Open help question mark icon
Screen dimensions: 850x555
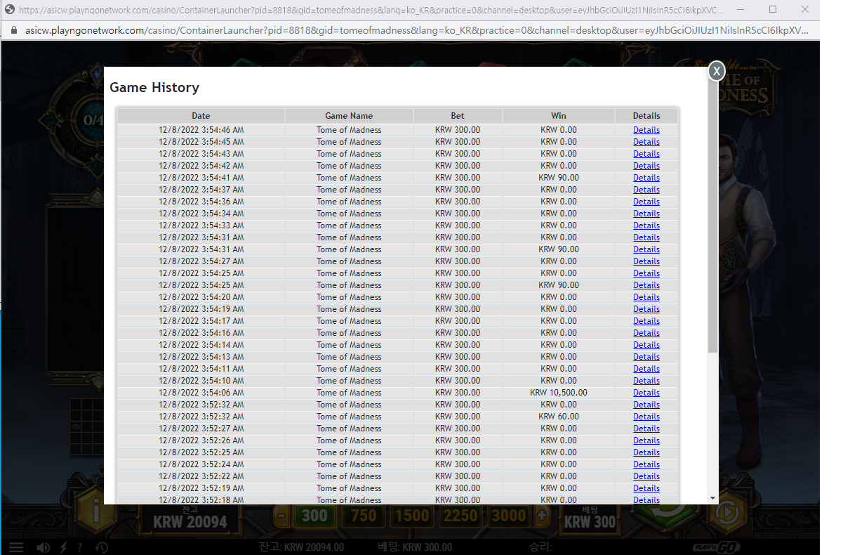[x=79, y=547]
